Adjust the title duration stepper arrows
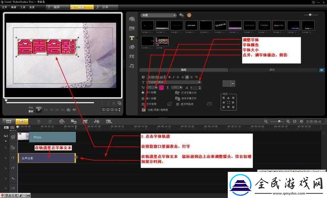 tap(165, 77)
